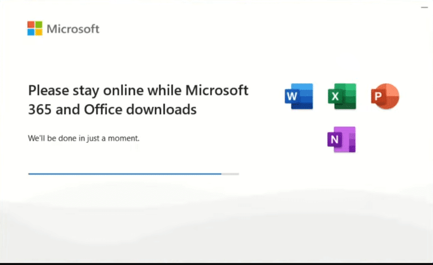Click the Word app icon
433x265 pixels.
click(298, 96)
